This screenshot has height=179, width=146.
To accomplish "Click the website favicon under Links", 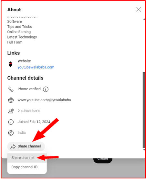I will pos(10,64).
